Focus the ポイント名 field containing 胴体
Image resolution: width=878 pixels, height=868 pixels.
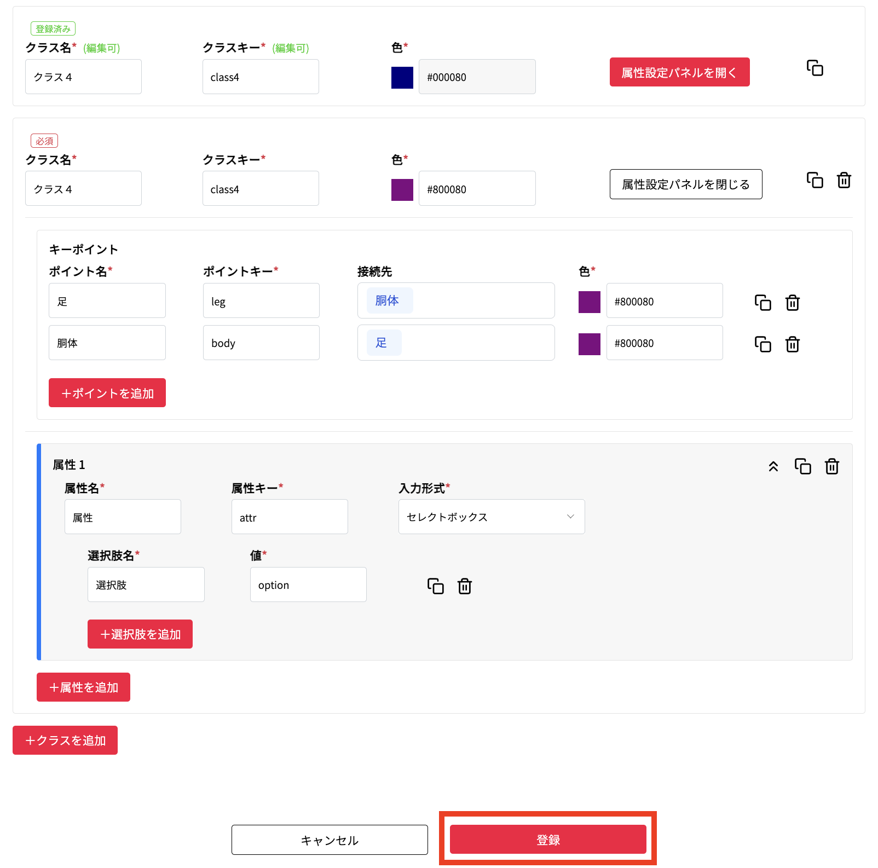point(107,343)
